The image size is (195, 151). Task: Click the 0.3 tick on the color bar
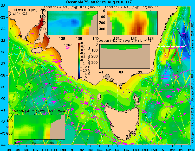click(83, 50)
